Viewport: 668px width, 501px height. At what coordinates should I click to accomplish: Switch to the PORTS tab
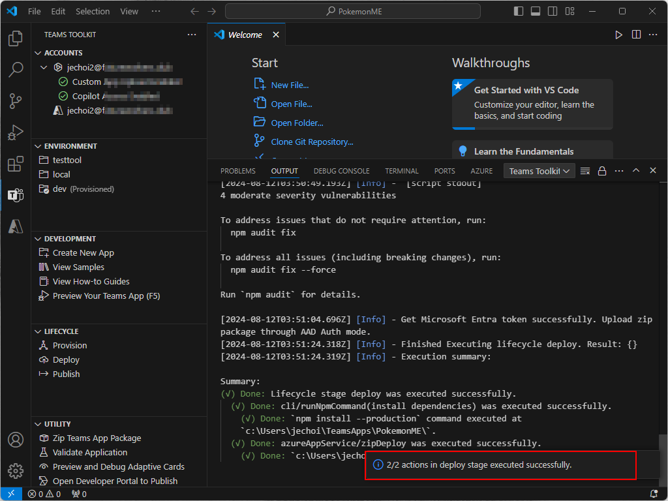(444, 171)
